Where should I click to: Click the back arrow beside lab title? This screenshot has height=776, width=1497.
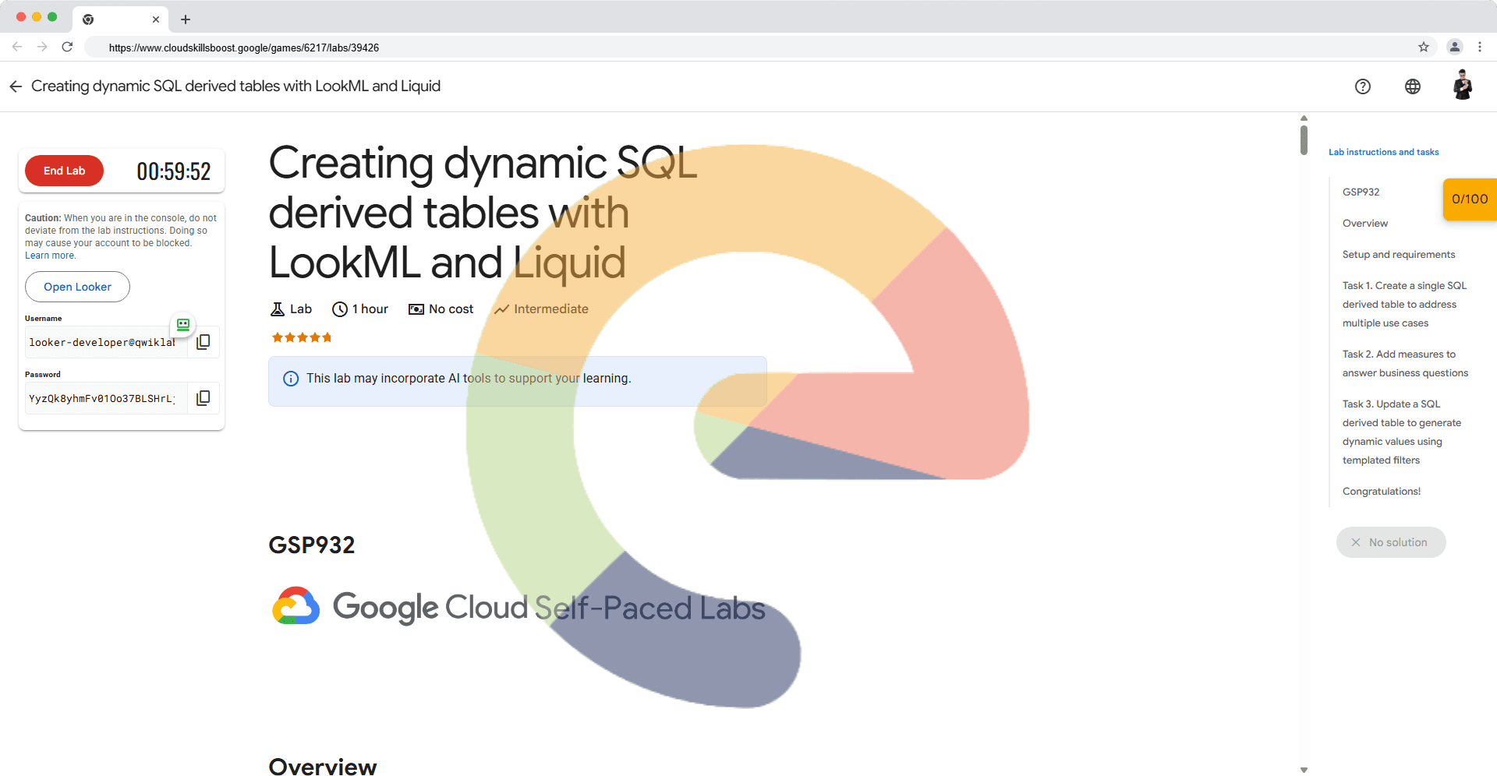16,86
